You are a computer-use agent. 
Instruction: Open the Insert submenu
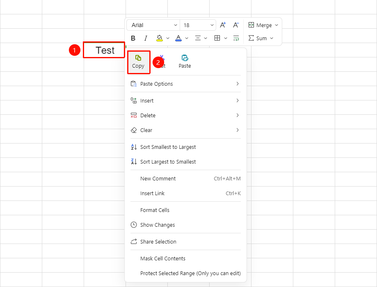coord(185,100)
